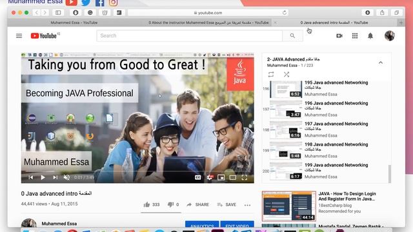Open the YouTube hamburger guide menu

click(19, 36)
